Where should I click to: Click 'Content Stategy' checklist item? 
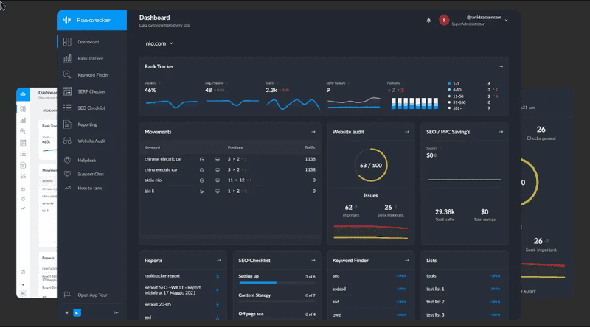tap(254, 295)
